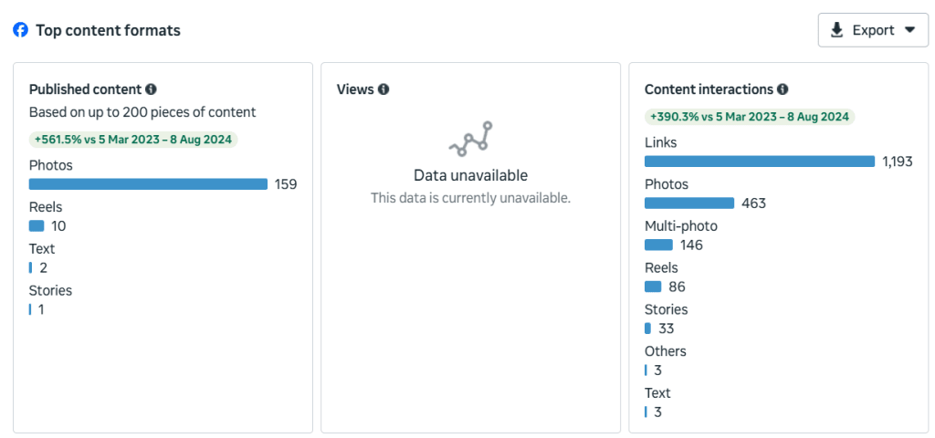Viewport: 935px width, 438px height.
Task: Click the Content interactions info icon
Action: point(783,89)
